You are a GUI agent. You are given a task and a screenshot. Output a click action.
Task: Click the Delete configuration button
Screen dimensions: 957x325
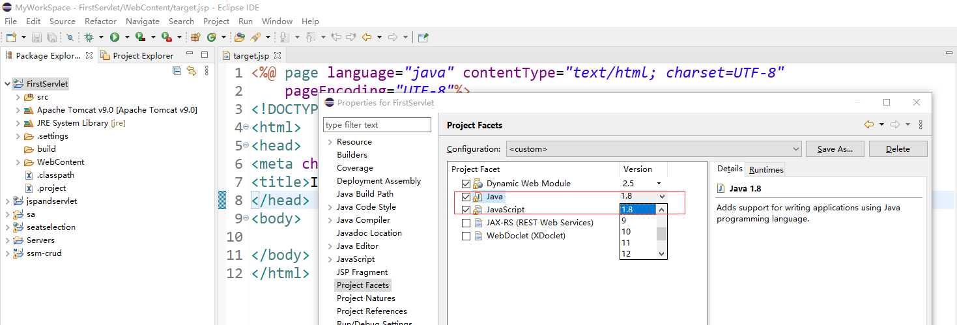(x=898, y=149)
